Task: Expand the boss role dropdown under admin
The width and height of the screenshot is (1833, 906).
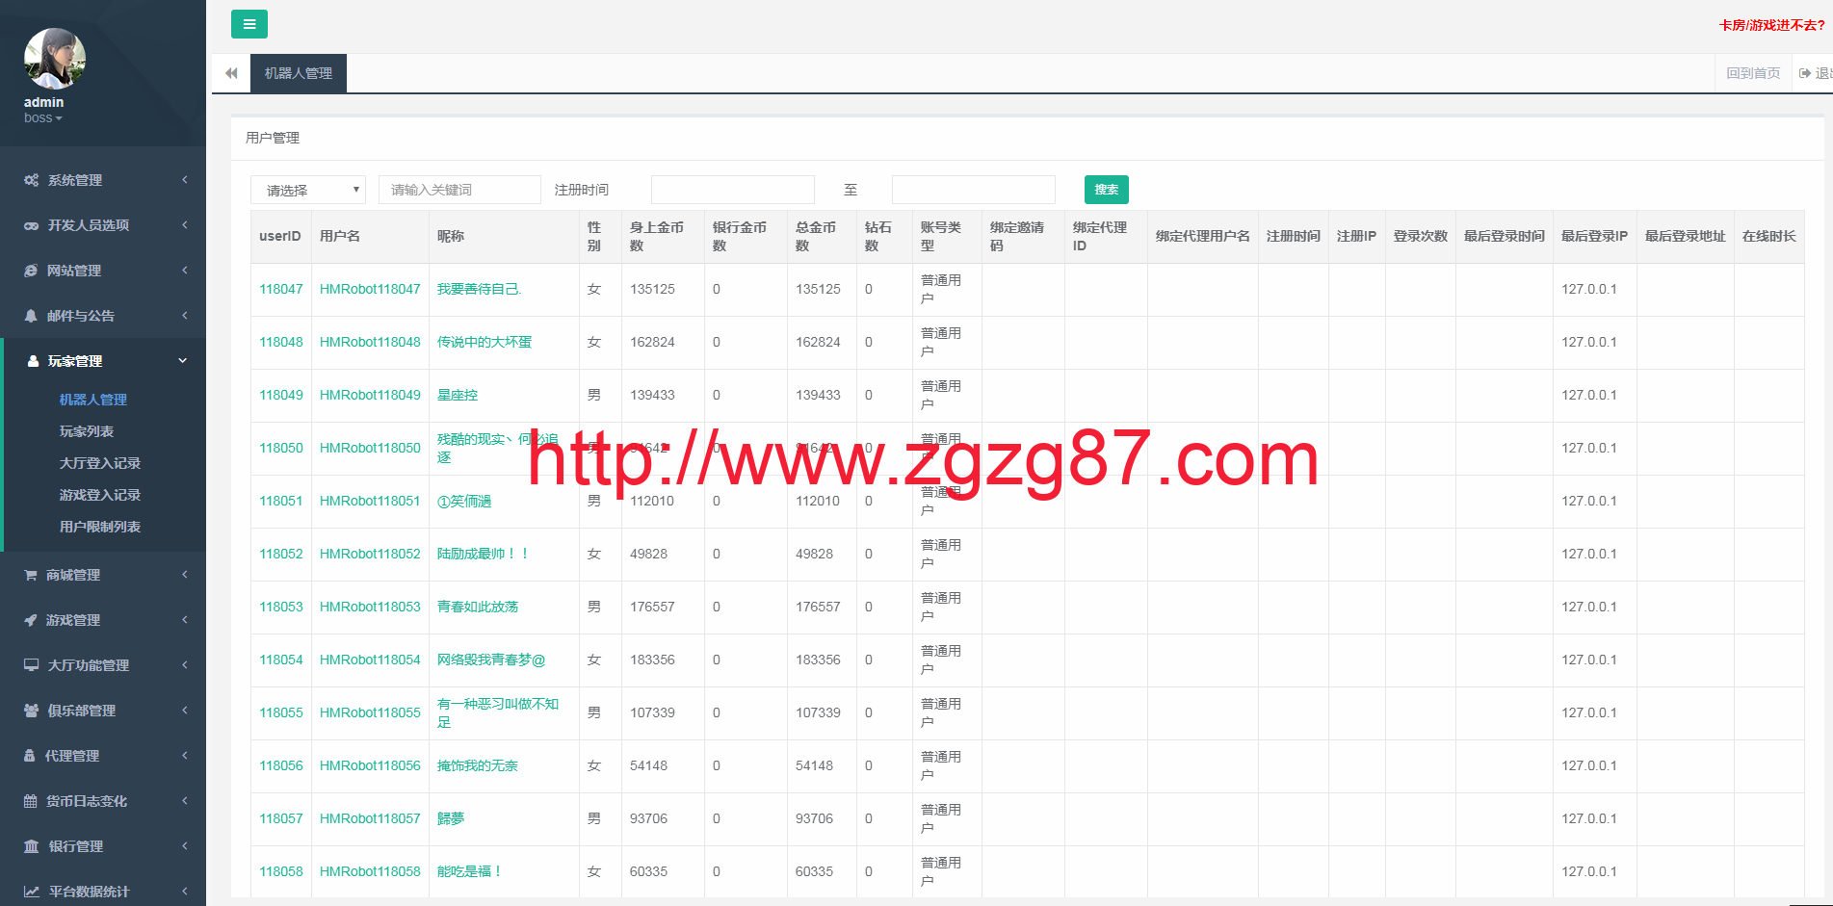Action: tap(42, 118)
